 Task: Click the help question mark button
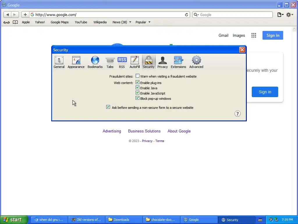(237, 114)
